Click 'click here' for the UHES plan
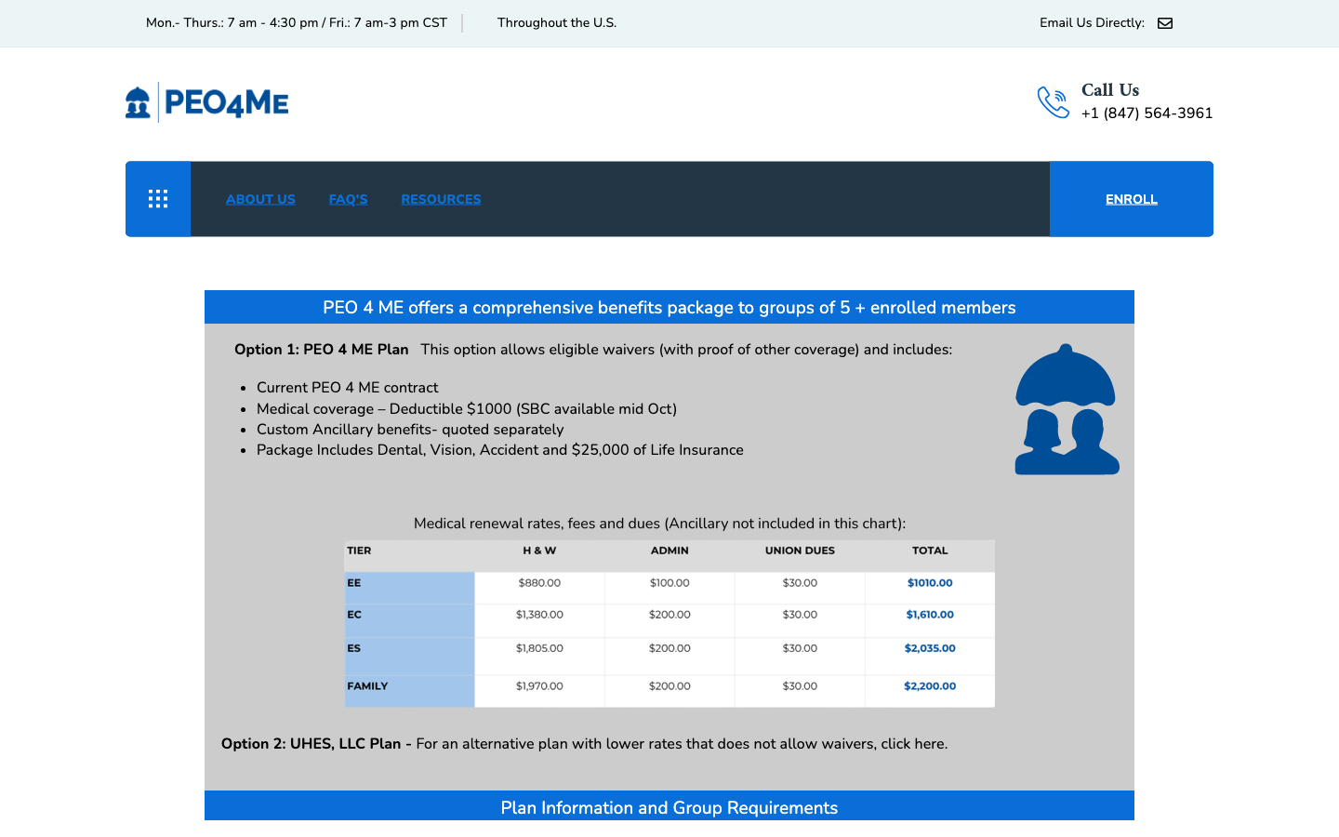Viewport: 1339px width, 837px height. pyautogui.click(x=912, y=744)
